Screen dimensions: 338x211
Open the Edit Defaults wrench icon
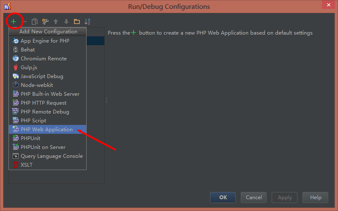tap(45, 22)
